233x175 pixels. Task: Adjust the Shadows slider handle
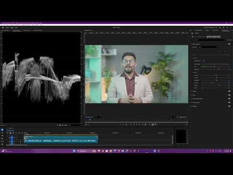tap(212, 83)
